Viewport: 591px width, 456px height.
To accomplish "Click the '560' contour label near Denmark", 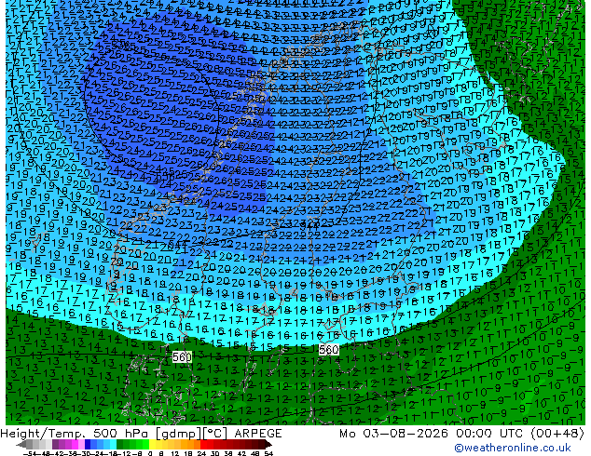I will [182, 356].
